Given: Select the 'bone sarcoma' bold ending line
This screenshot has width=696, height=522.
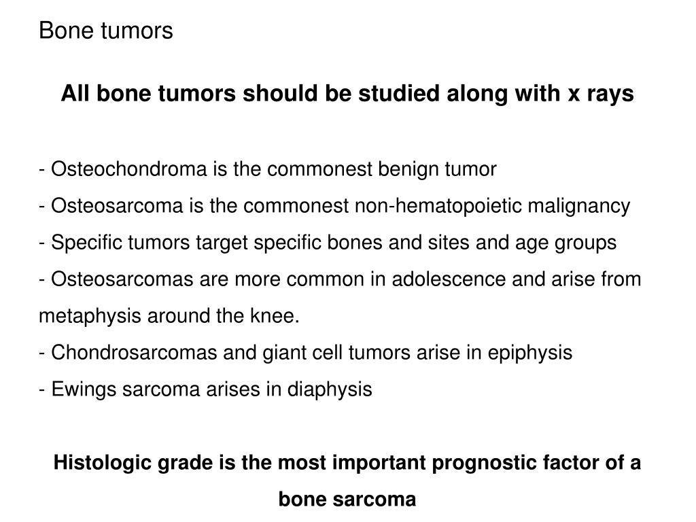Looking at the screenshot, I should coord(347,499).
